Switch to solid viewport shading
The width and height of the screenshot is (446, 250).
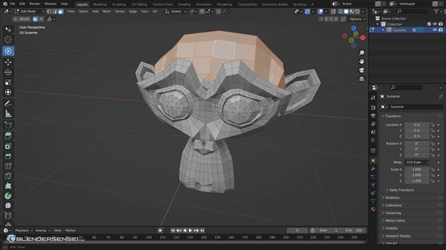click(x=346, y=12)
